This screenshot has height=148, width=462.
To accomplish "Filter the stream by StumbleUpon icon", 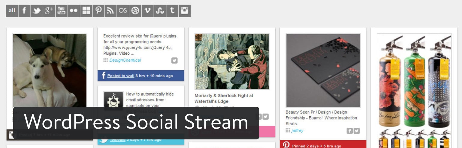I will (x=160, y=11).
